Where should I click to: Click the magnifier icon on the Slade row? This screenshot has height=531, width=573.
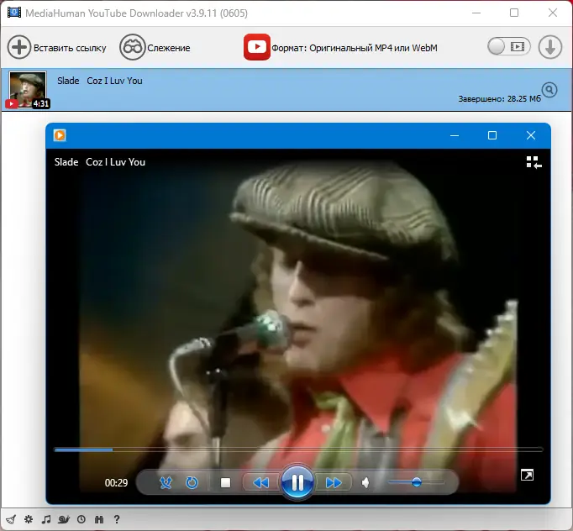549,90
